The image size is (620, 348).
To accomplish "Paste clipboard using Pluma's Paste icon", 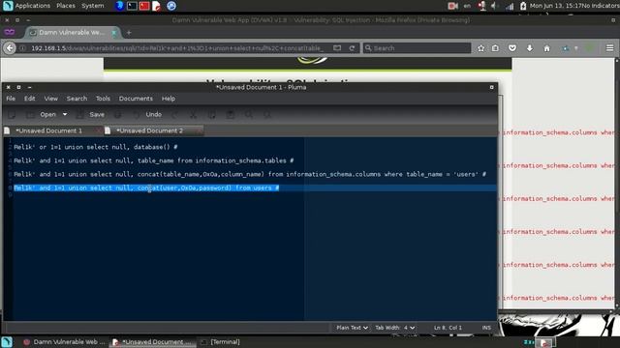I will [x=231, y=114].
